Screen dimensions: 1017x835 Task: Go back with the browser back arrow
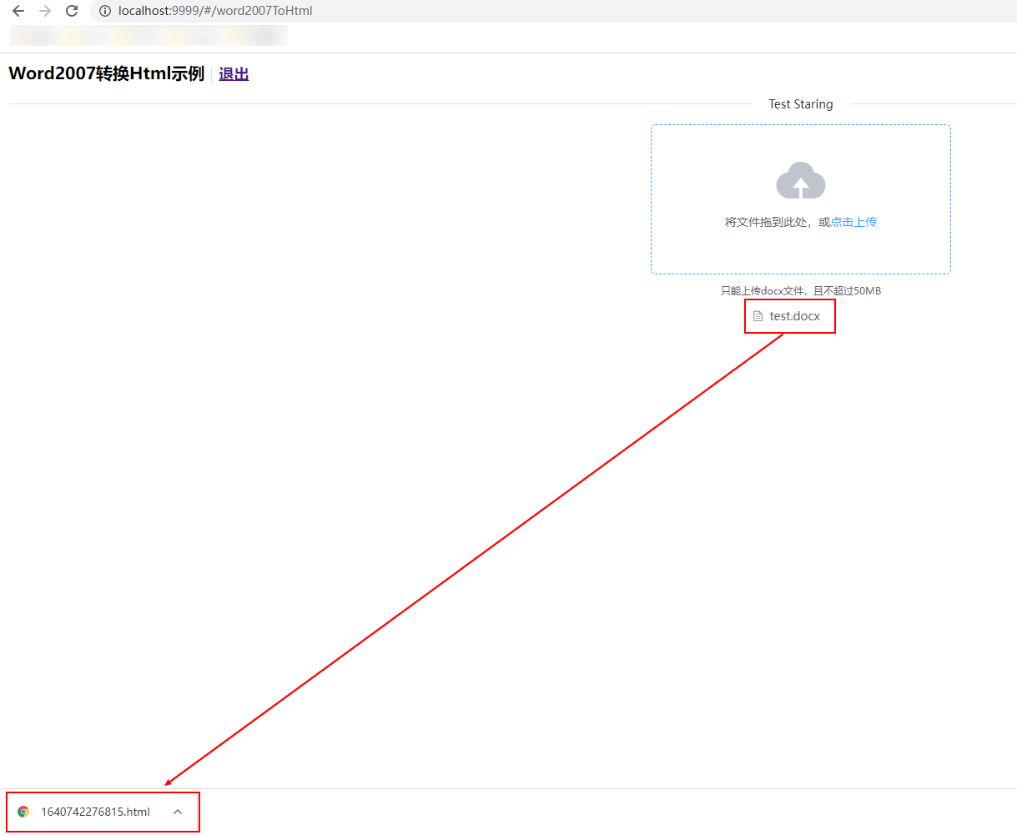(18, 11)
